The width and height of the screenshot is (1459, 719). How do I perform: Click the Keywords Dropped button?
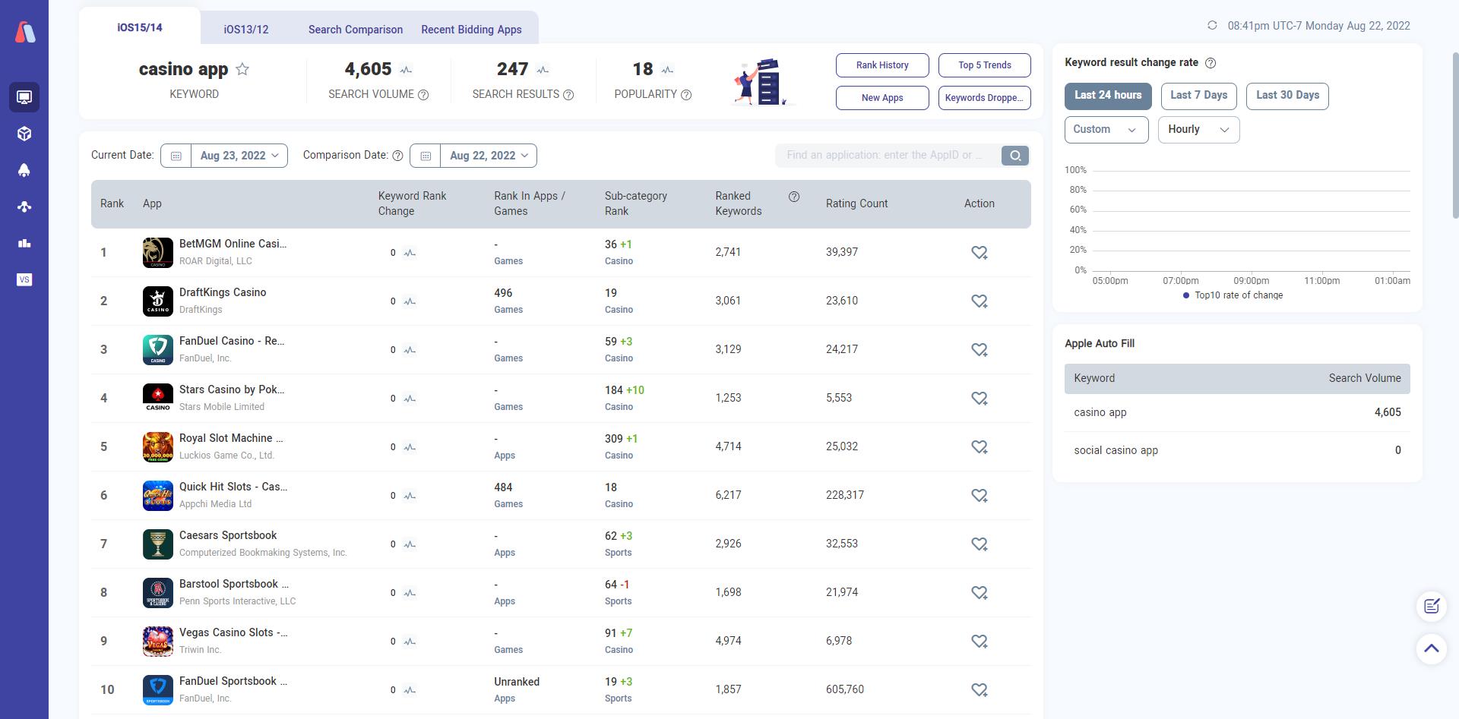[x=985, y=98]
